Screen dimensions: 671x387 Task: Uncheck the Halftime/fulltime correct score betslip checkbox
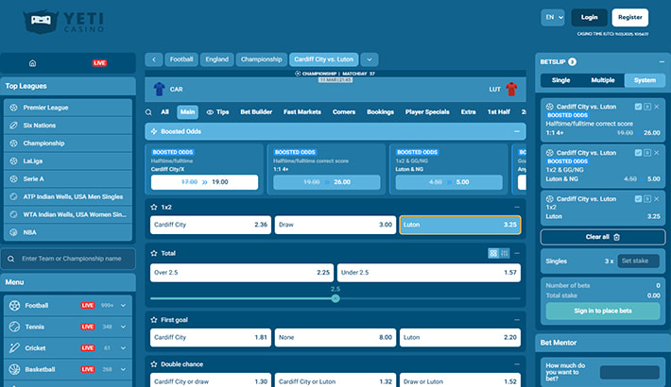tap(638, 107)
